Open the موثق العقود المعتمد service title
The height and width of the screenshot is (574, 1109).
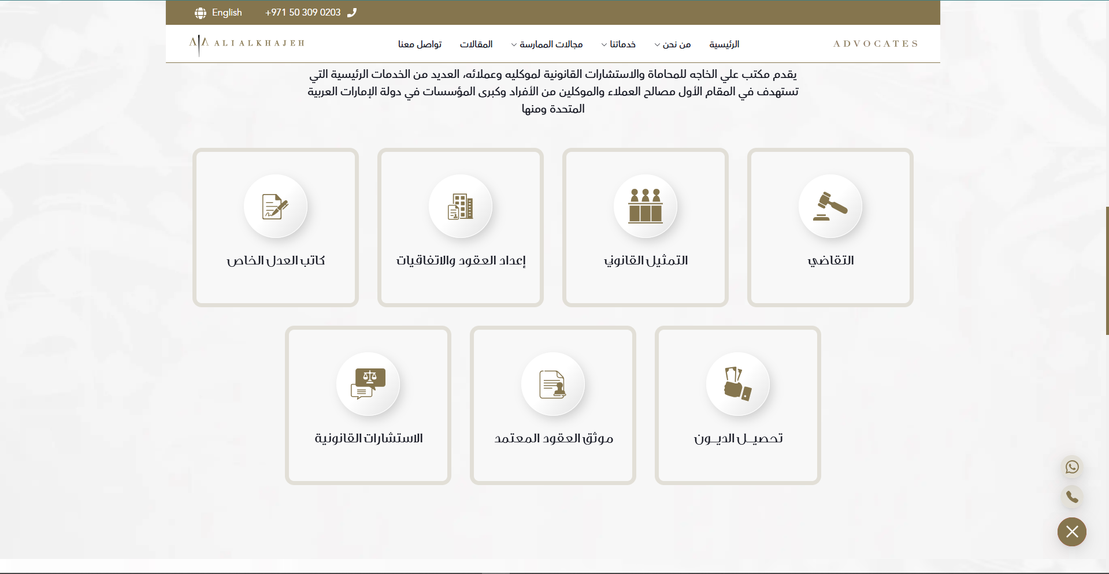[553, 438]
